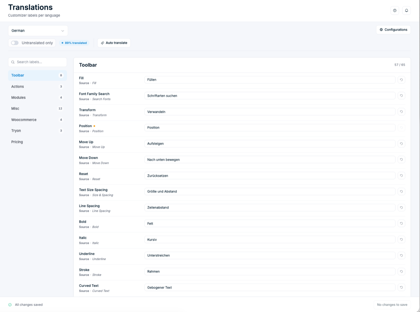The image size is (420, 312).
Task: Toggle Untranslated only switch
Action: click(x=15, y=43)
